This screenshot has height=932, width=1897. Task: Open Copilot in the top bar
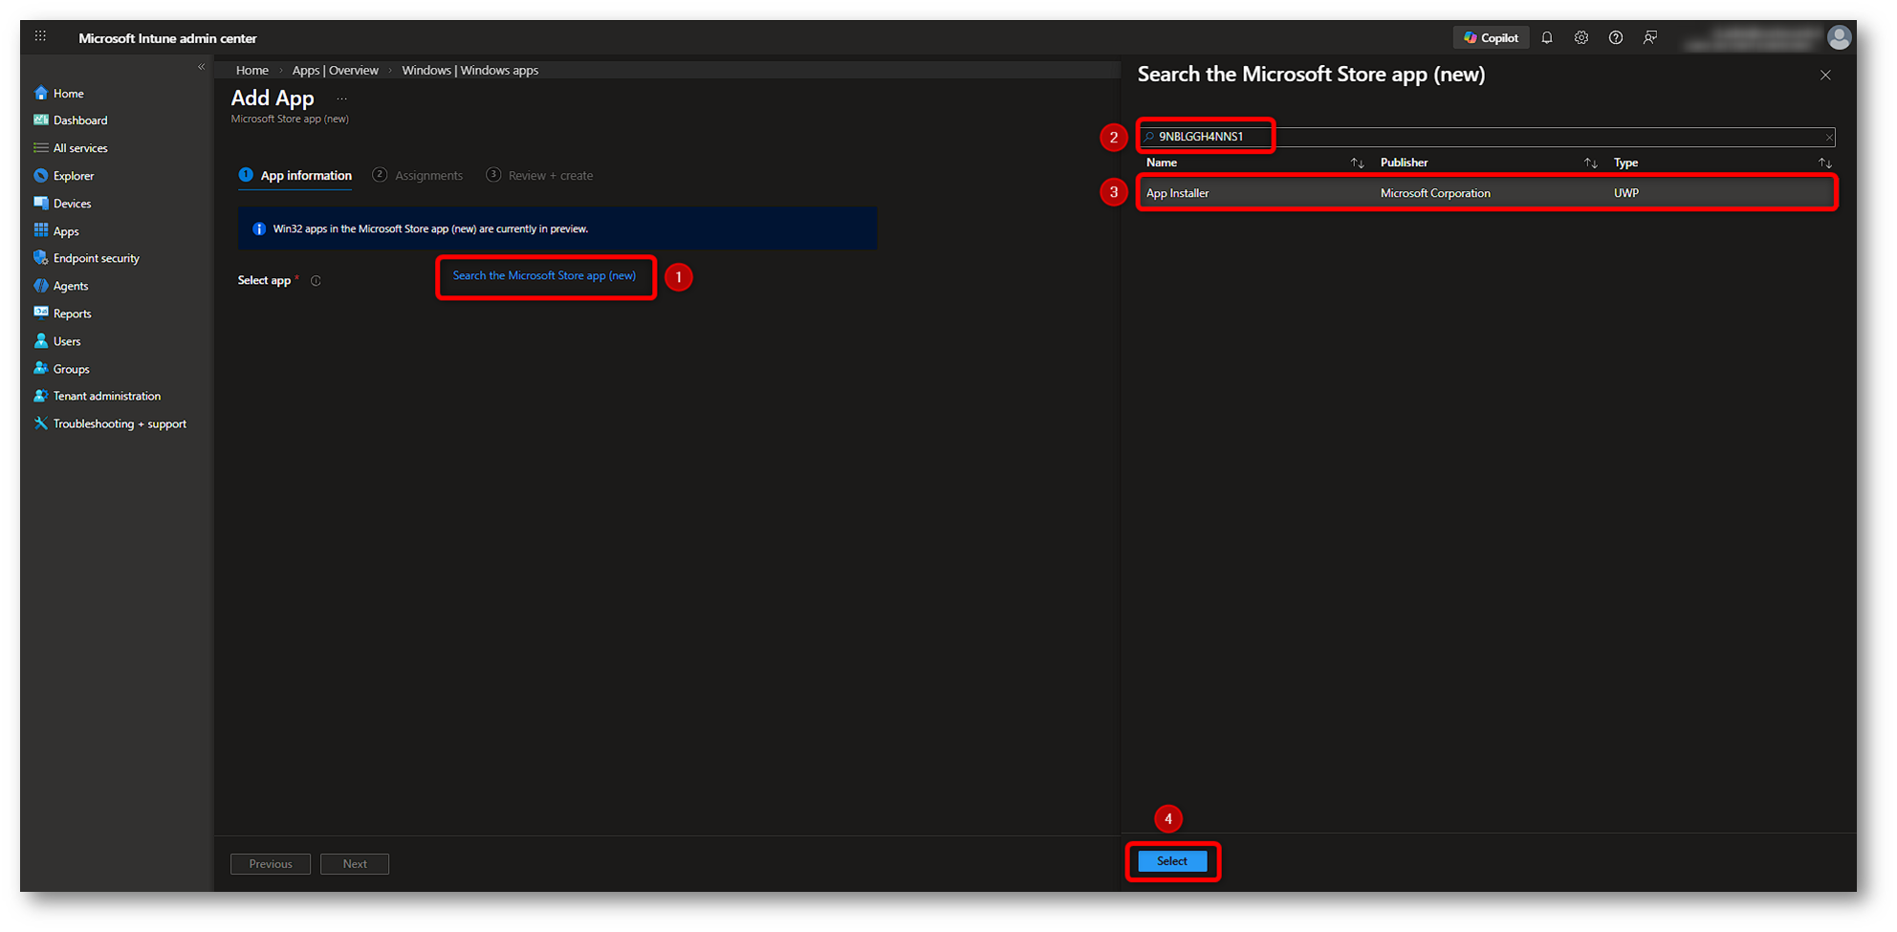pos(1491,38)
